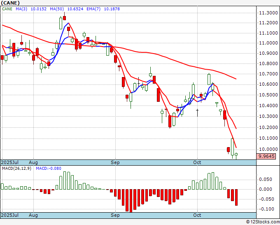Click the last candlestick beside the 9.9645 tag
The width and height of the screenshot is (280, 225).
click(x=236, y=156)
